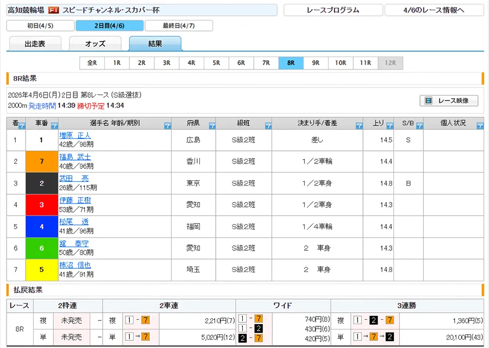Open rider profile link 増原 正人
Screen dimensions: 489x348
pyautogui.click(x=75, y=135)
